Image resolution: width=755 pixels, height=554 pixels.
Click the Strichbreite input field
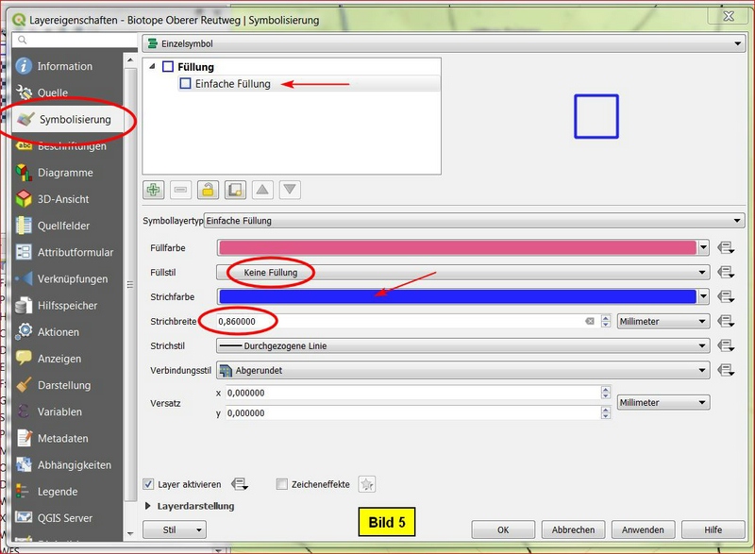pos(396,321)
